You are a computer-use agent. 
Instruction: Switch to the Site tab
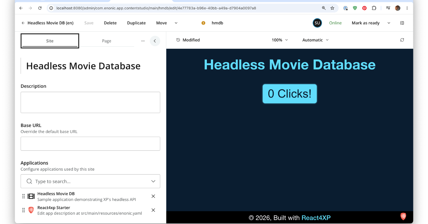click(50, 41)
